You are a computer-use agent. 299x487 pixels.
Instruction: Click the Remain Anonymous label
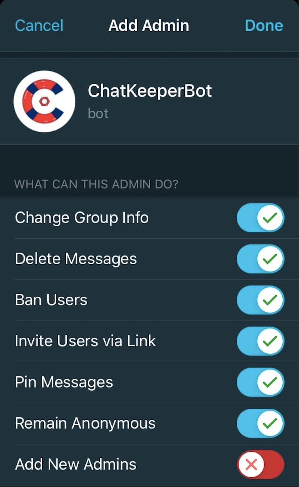pyautogui.click(x=85, y=424)
